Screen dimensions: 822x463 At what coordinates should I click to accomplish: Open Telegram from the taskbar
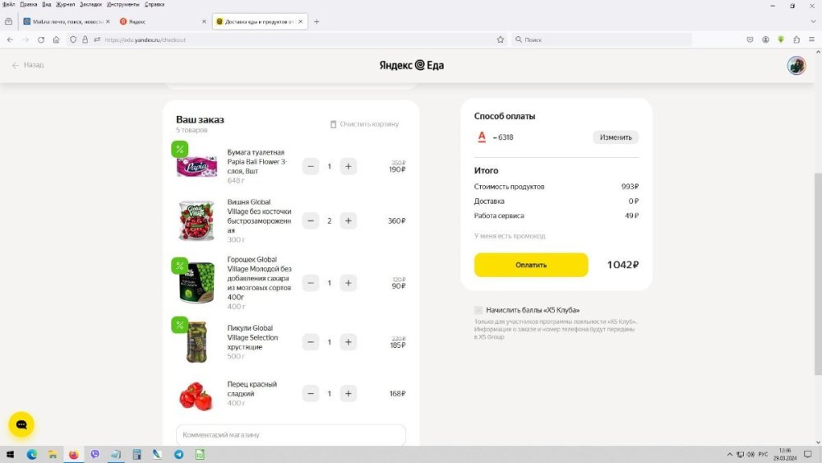pos(178,454)
